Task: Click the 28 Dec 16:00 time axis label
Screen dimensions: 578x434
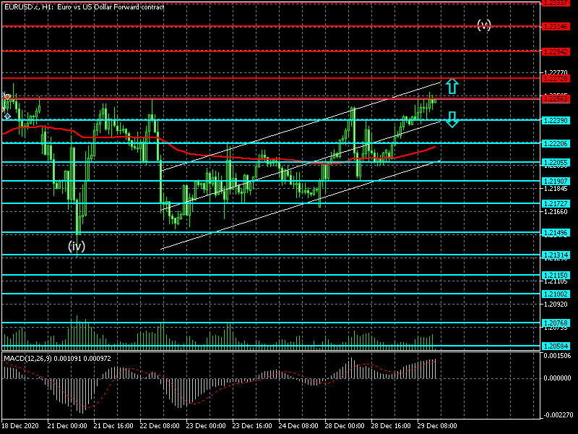Action: pyautogui.click(x=390, y=427)
